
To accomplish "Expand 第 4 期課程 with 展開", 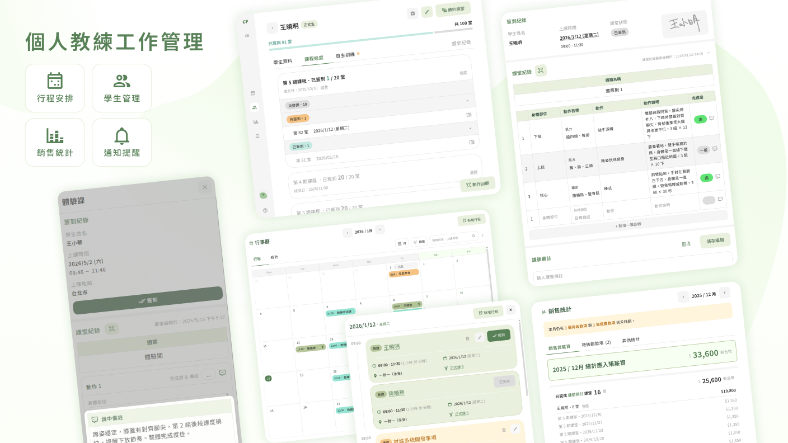I will 474,173.
